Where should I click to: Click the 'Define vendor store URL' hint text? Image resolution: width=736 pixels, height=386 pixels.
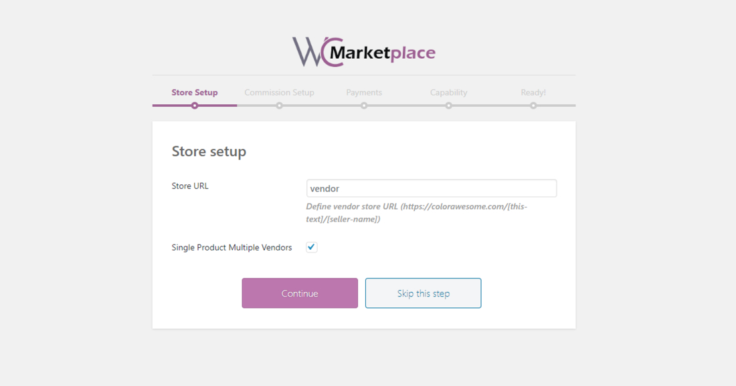pyautogui.click(x=417, y=212)
